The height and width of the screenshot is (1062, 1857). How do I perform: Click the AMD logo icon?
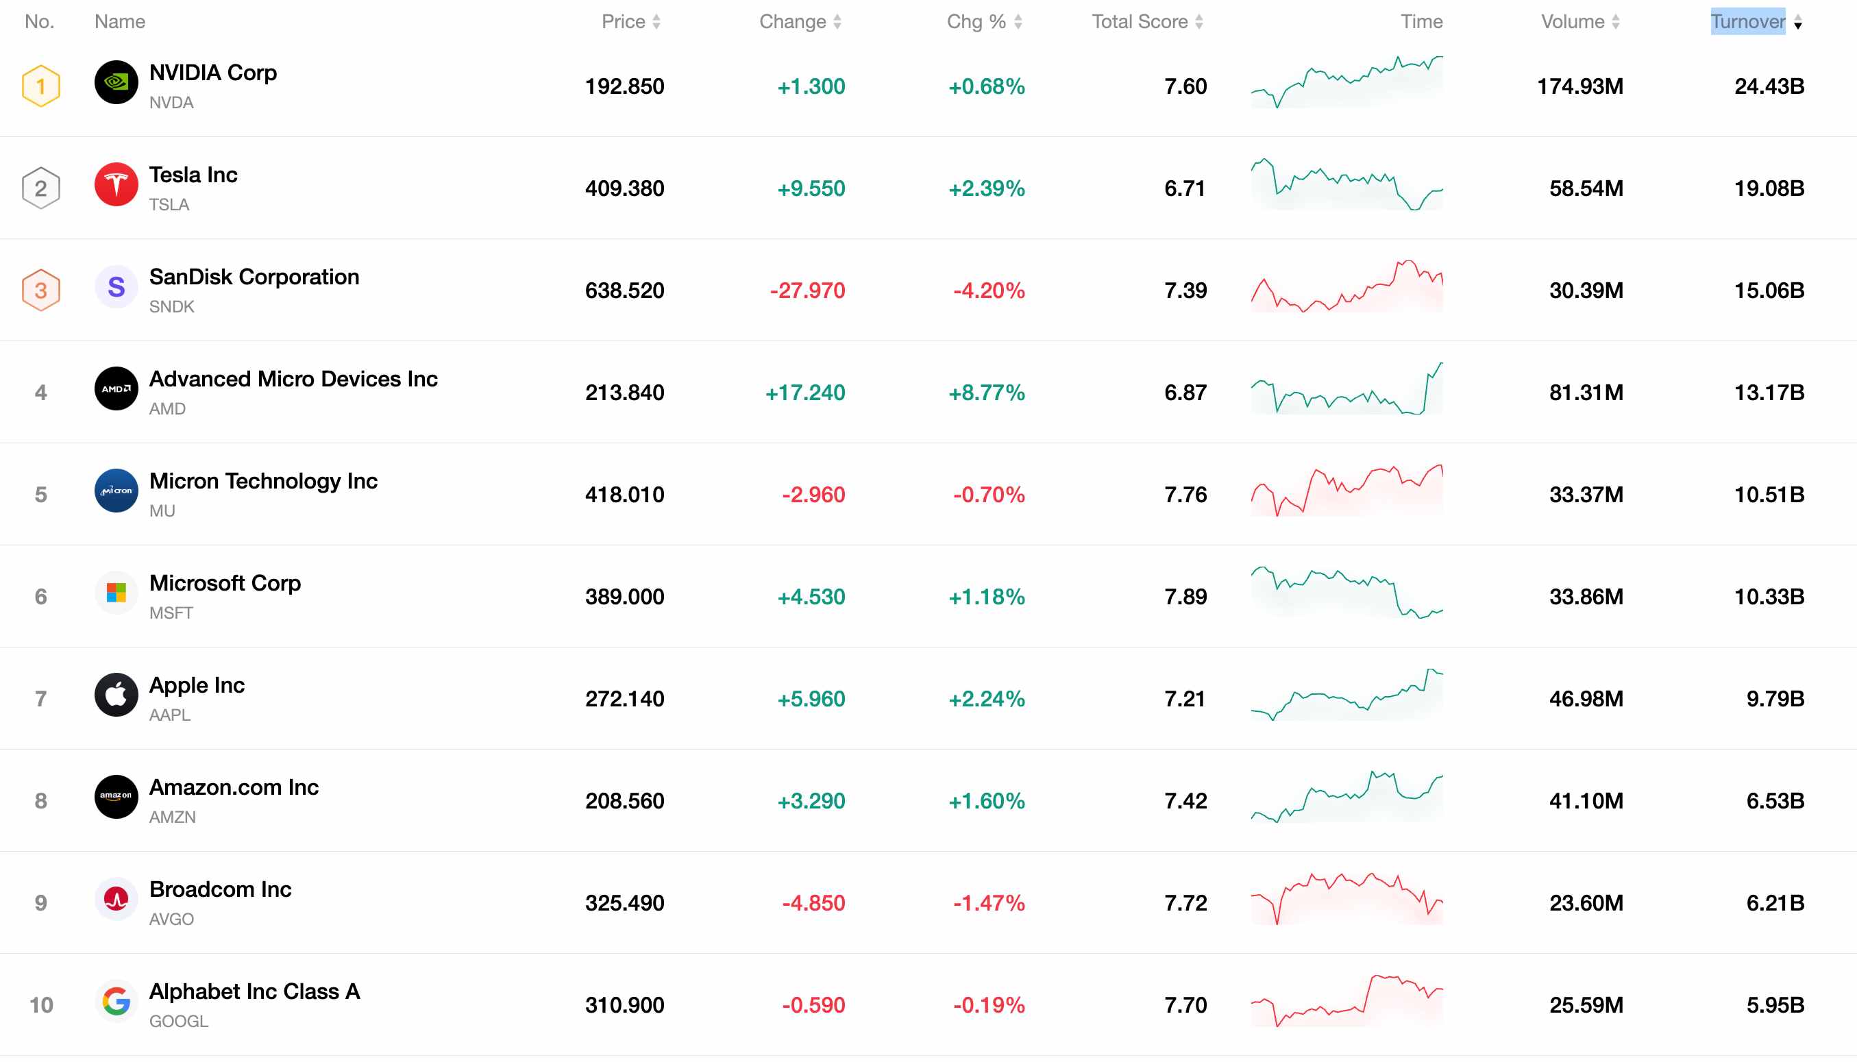point(116,388)
